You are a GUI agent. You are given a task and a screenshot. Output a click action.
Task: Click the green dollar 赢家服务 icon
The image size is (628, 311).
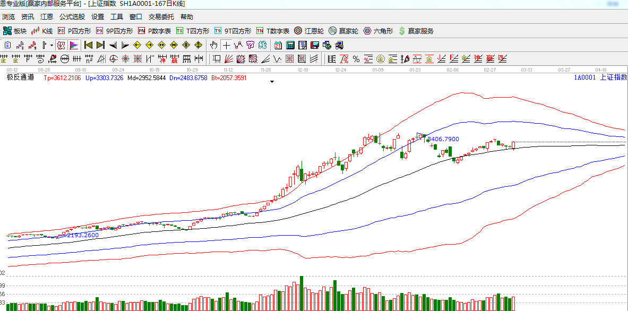pos(416,31)
